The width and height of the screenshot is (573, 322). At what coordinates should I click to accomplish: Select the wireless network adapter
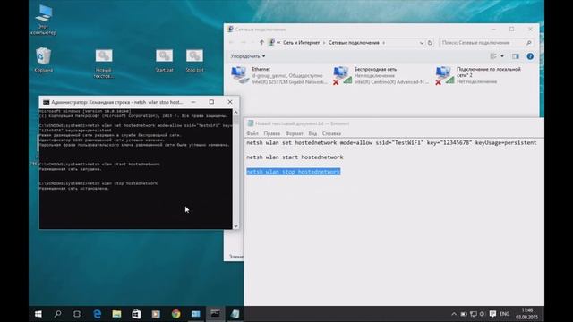(x=381, y=75)
